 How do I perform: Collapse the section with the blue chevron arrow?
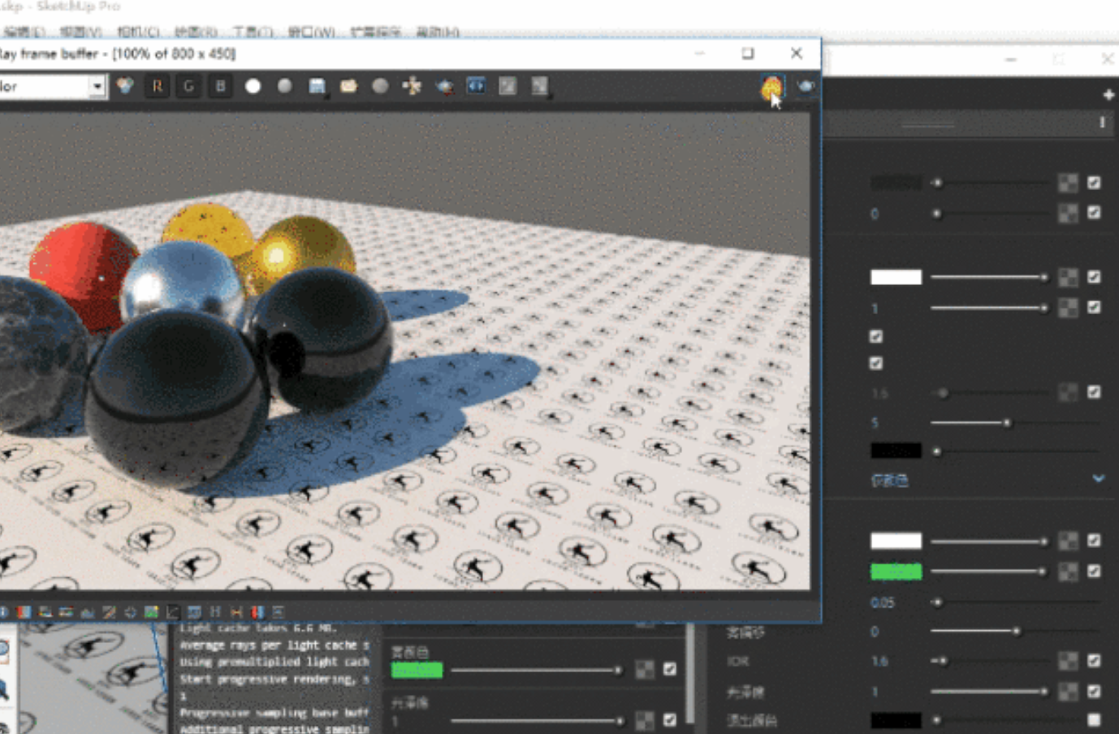point(1098,479)
